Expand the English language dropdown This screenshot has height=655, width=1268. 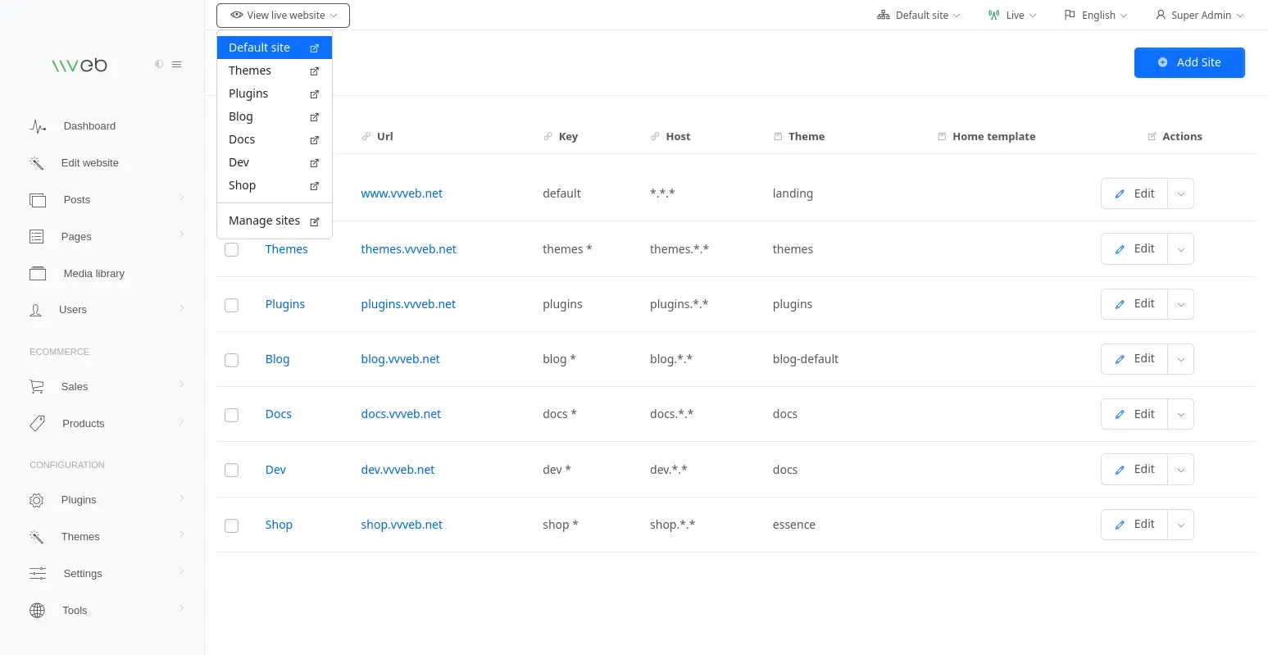click(x=1095, y=15)
